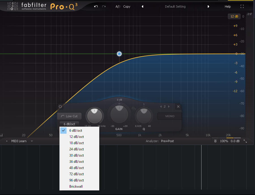Screen dimensions: 255x195
Task: Click the 0.0 dB output gain value
Action: [235, 141]
